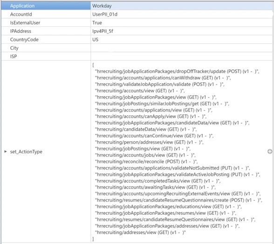
Task: Select the hrrecruiting/jobApplicationPackages/view (GET) entry
Action: tap(156, 97)
